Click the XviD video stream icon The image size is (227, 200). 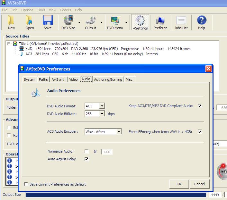pyautogui.click(x=22, y=49)
